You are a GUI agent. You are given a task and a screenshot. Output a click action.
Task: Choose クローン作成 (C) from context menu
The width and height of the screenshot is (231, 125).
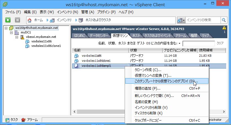(x=167, y=70)
